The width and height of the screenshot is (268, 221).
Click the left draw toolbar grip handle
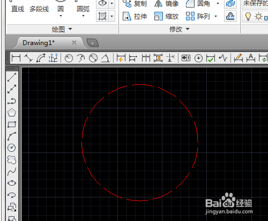pos(11,69)
